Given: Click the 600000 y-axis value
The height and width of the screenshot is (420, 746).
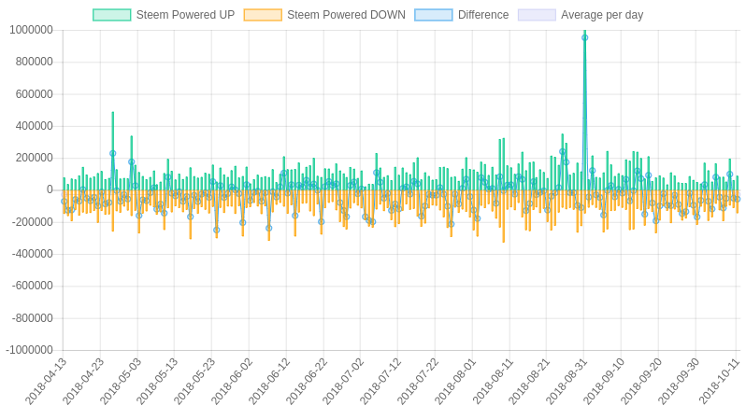Looking at the screenshot, I should pyautogui.click(x=34, y=94).
